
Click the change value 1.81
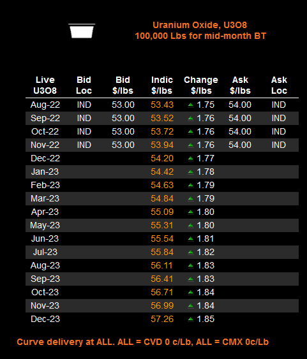[x=206, y=238]
